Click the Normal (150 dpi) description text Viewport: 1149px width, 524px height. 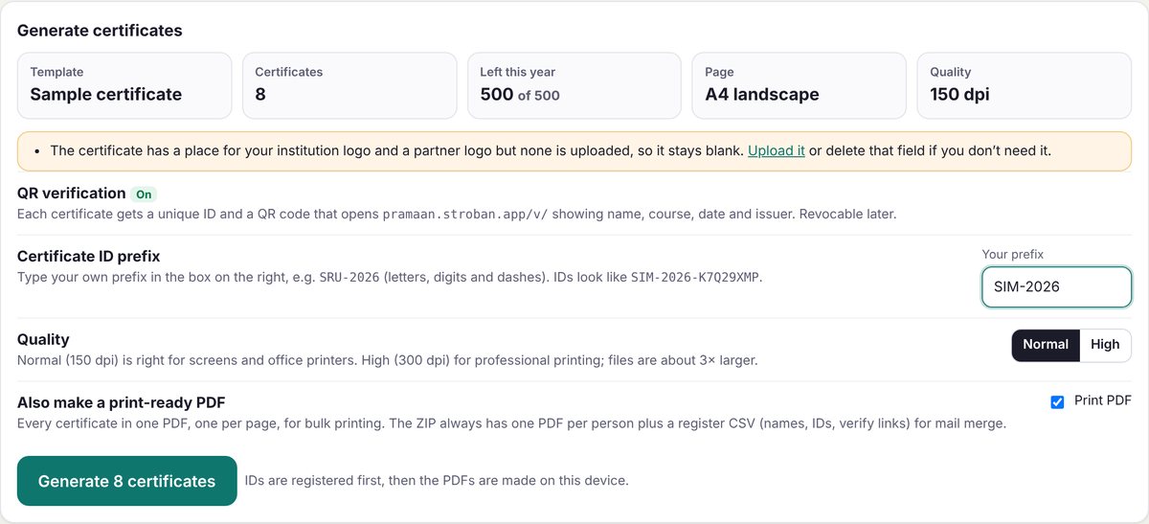click(x=388, y=361)
